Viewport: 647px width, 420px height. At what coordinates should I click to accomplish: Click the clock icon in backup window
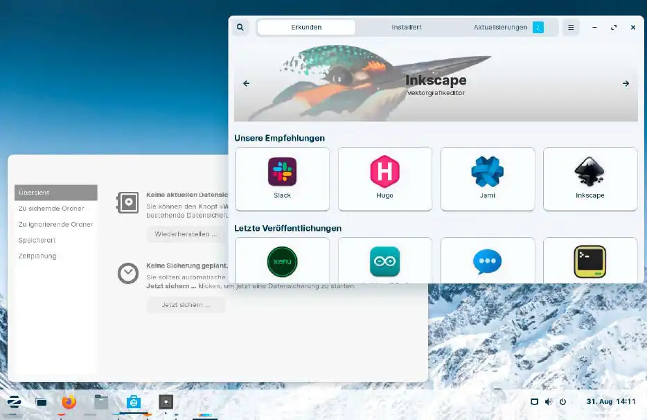click(128, 273)
